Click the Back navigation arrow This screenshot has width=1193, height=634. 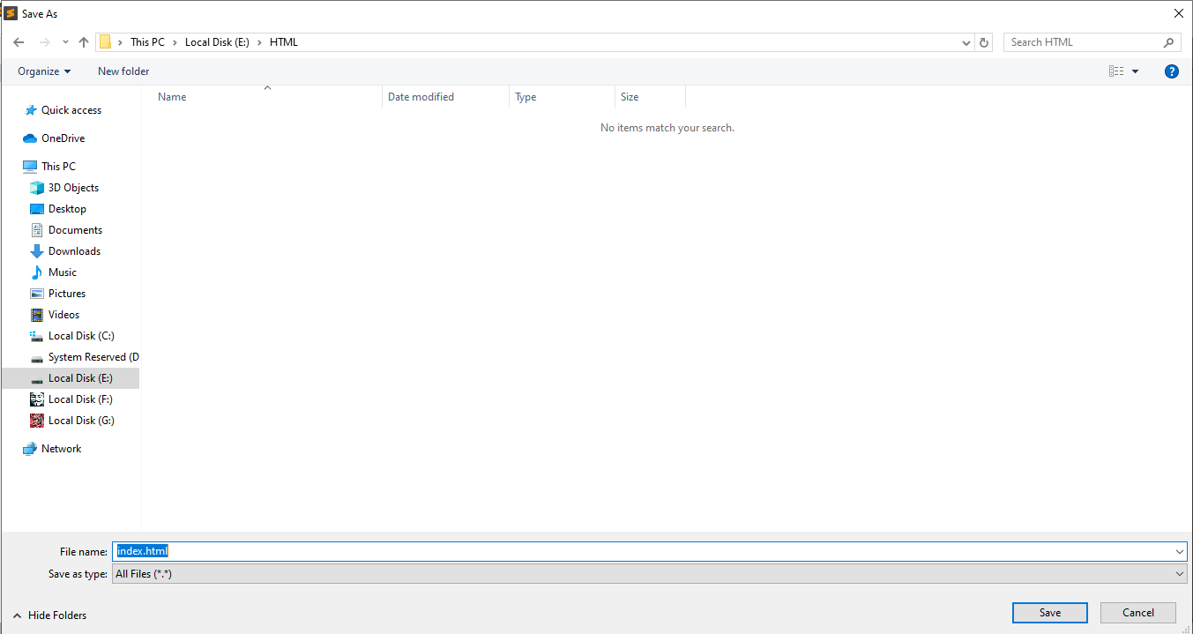(19, 42)
